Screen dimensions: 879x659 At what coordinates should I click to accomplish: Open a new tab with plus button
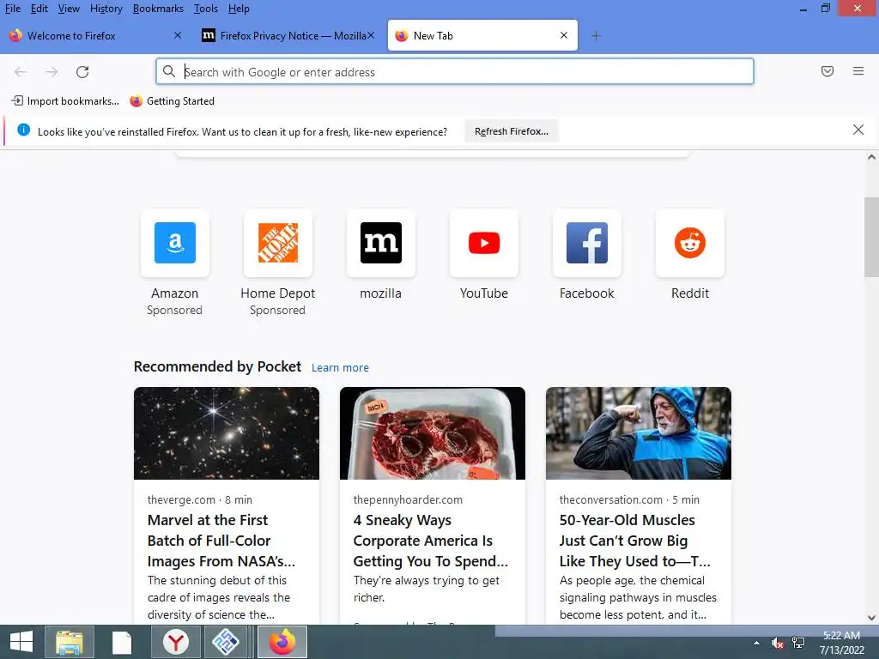tap(596, 36)
